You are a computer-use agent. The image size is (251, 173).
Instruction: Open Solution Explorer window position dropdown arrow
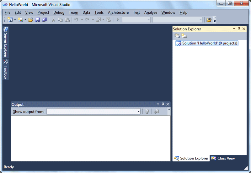(x=234, y=29)
